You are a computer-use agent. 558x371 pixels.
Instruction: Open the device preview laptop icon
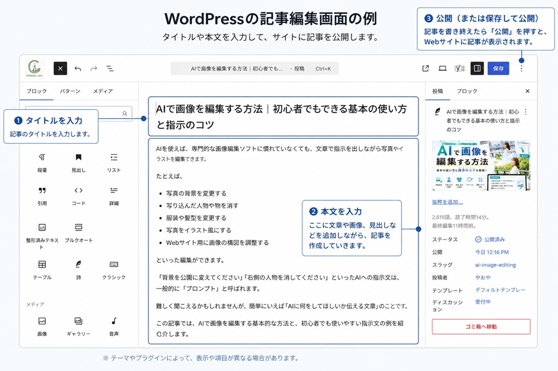(442, 68)
